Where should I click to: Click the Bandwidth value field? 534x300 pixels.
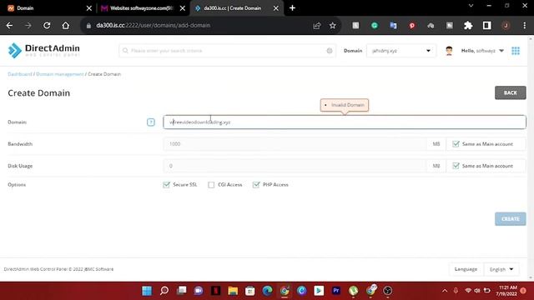(x=295, y=144)
